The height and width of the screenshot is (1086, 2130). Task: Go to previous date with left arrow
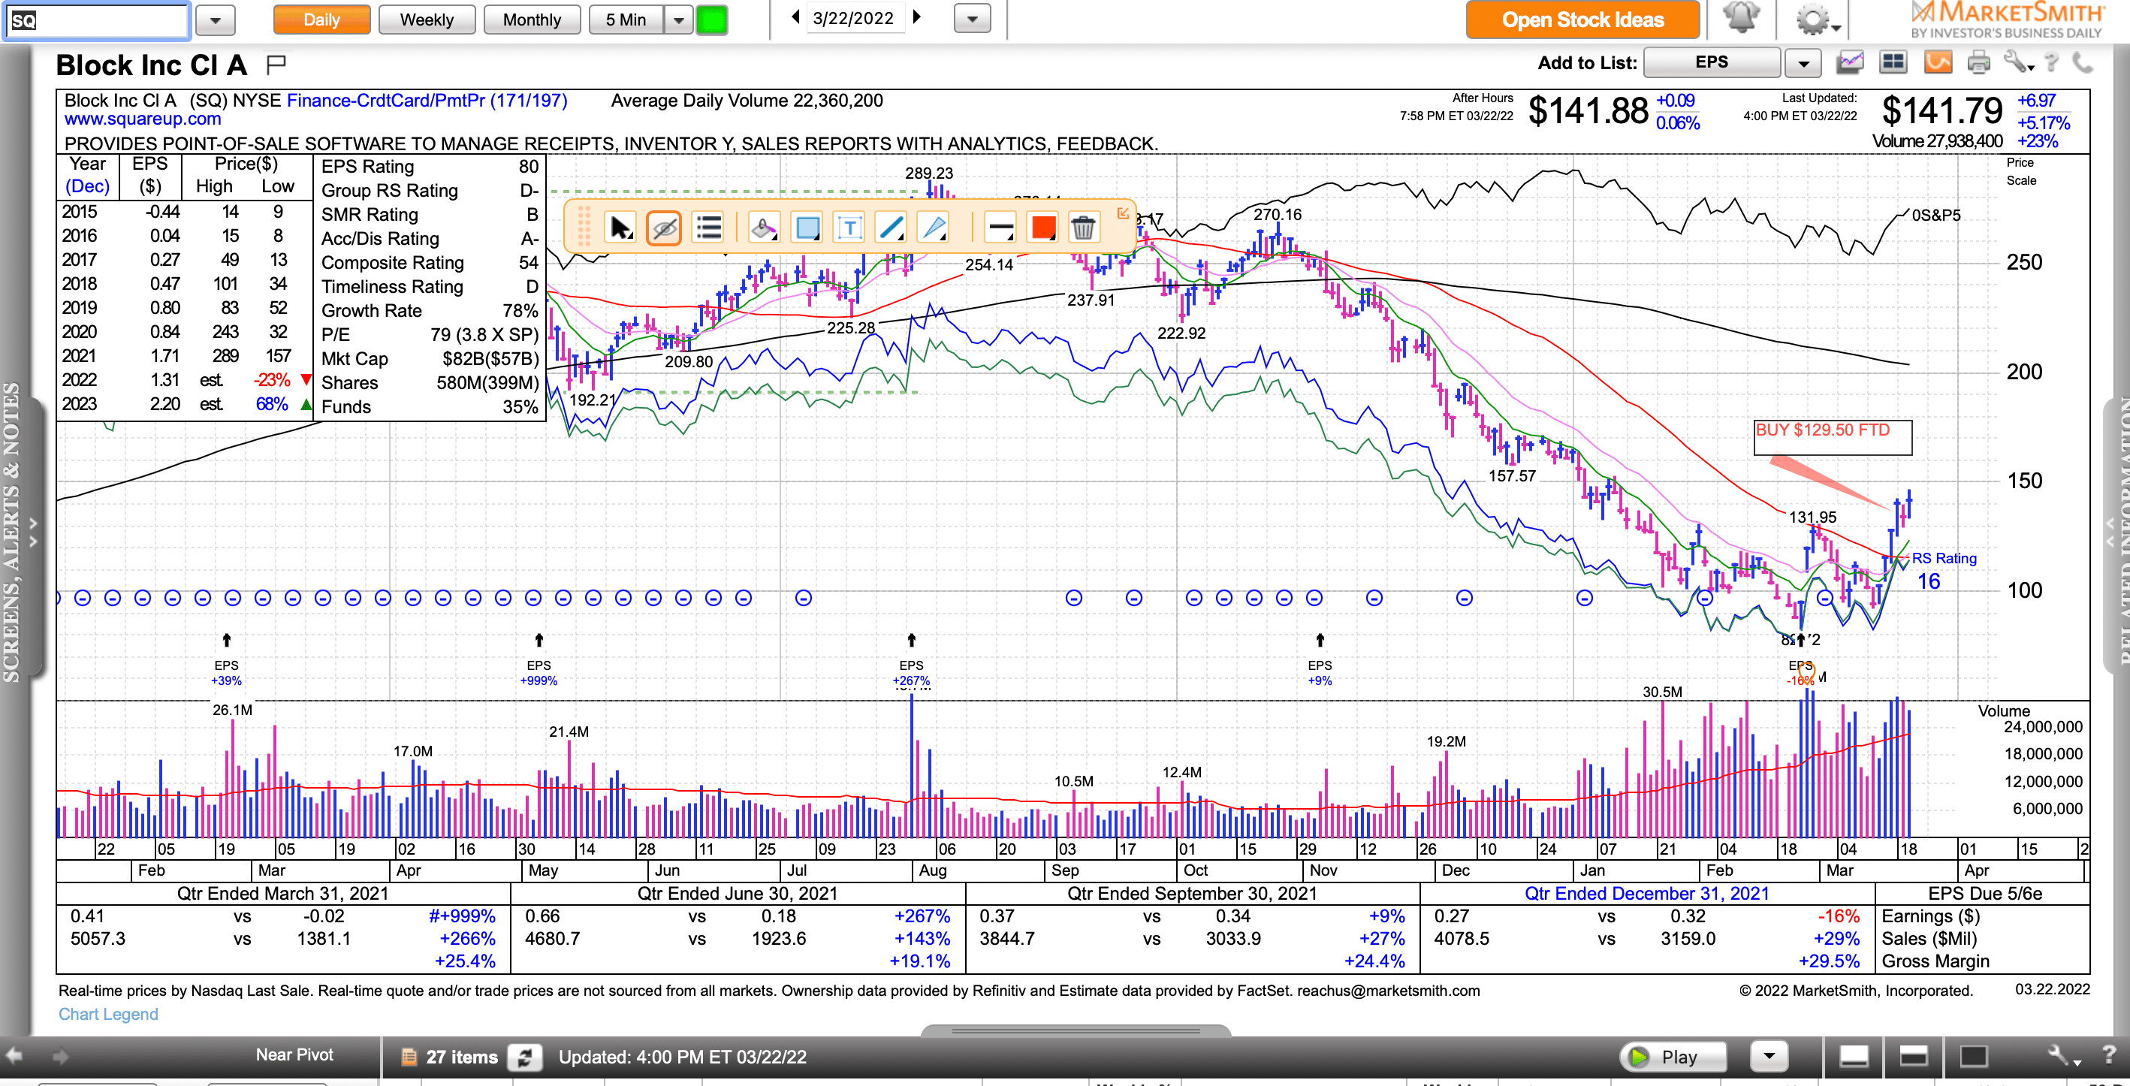[795, 17]
